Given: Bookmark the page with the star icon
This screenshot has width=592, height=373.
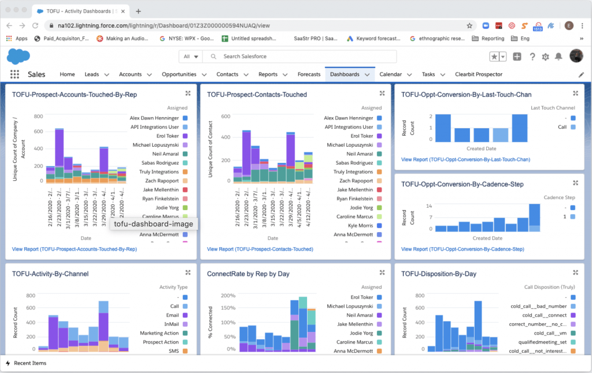Looking at the screenshot, I should 469,25.
